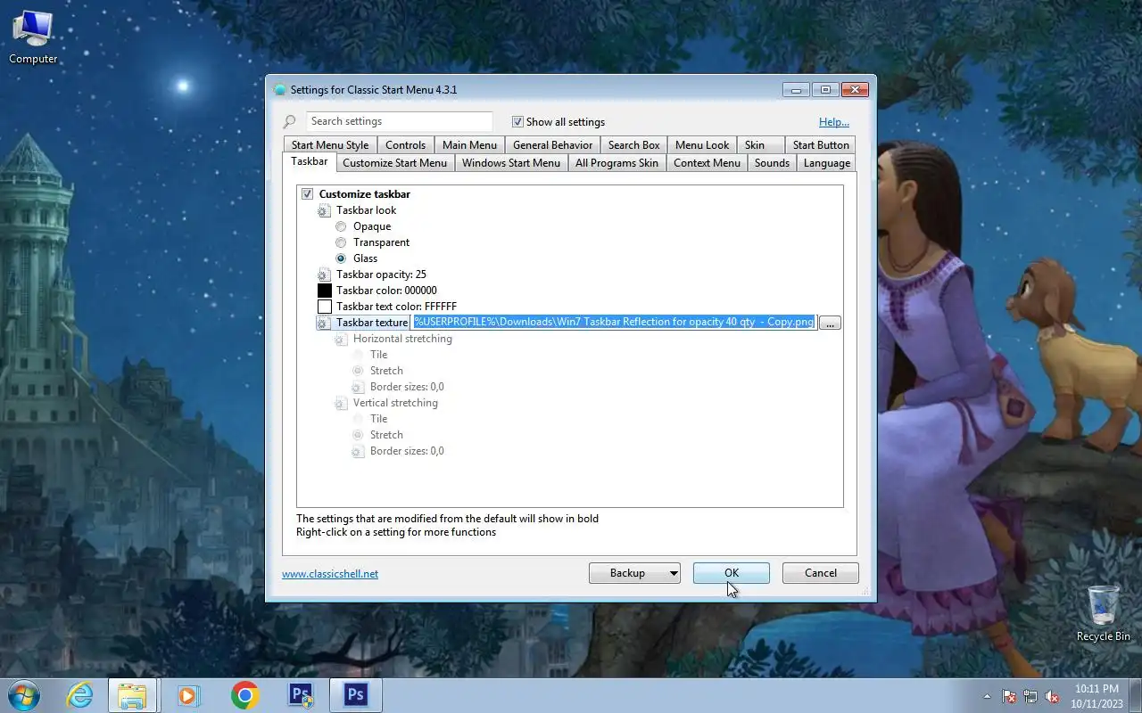Launch Google Chrome from taskbar
Image resolution: width=1142 pixels, height=713 pixels.
click(x=244, y=695)
